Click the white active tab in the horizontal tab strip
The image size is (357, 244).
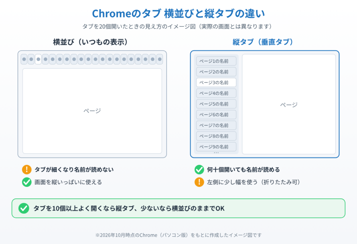coord(38,59)
